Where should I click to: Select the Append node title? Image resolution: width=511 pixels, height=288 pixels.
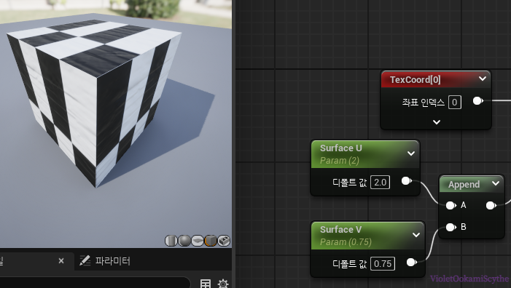point(464,185)
